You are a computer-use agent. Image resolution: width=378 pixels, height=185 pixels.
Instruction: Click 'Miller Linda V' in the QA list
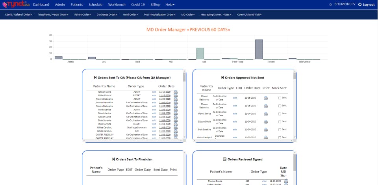click(105, 95)
